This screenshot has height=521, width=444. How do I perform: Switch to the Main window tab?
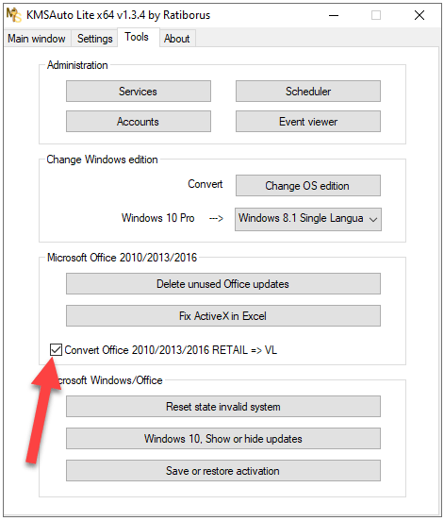[x=37, y=39]
